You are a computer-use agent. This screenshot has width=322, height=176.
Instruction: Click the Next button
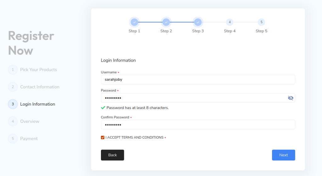click(283, 155)
